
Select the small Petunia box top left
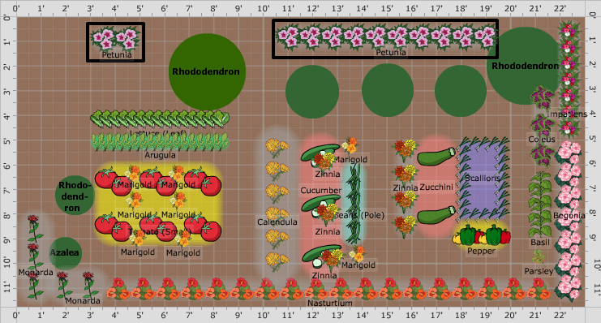pos(115,42)
